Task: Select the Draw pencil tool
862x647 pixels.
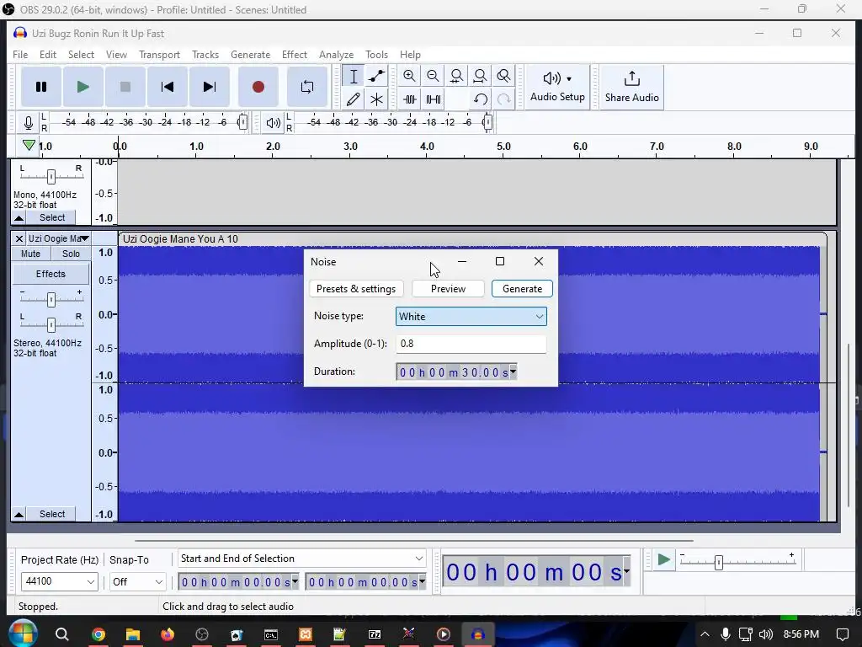Action: (354, 99)
